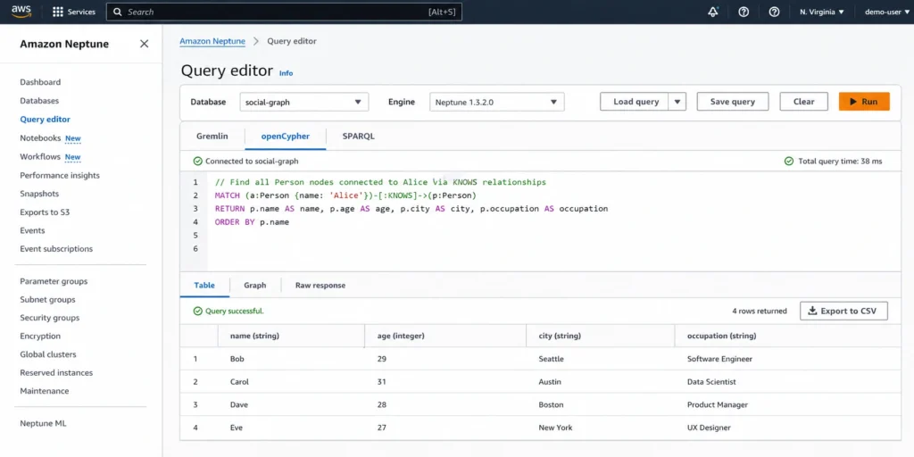The width and height of the screenshot is (914, 457).
Task: Open Global clusters
Action: (48, 354)
